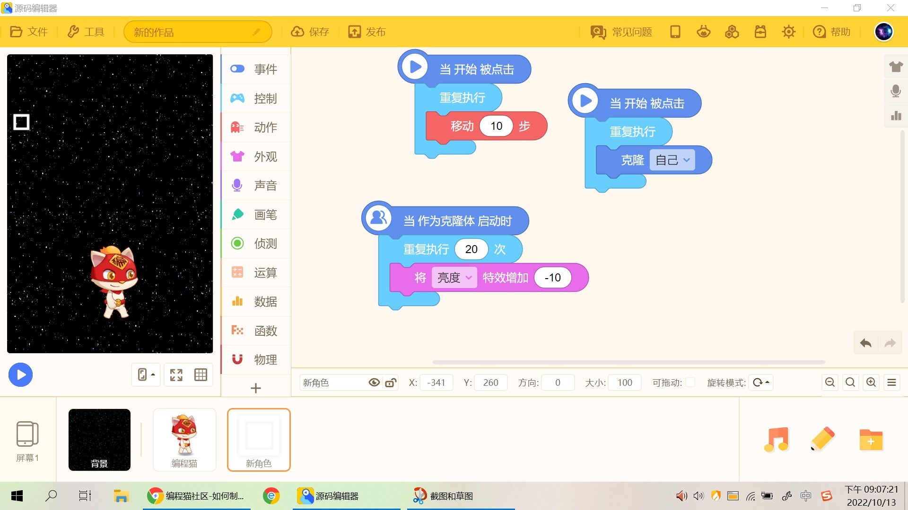The height and width of the screenshot is (510, 908).
Task: Open the 工具 menu
Action: [85, 32]
